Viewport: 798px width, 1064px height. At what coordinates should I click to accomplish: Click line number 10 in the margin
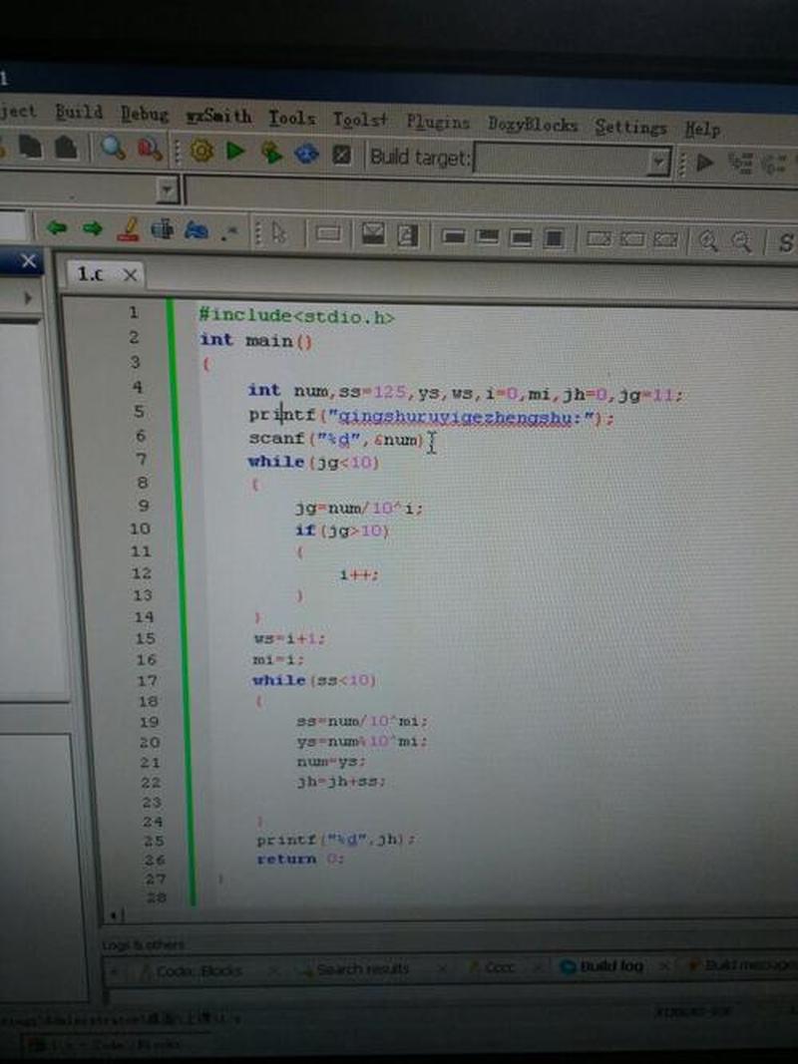click(140, 529)
